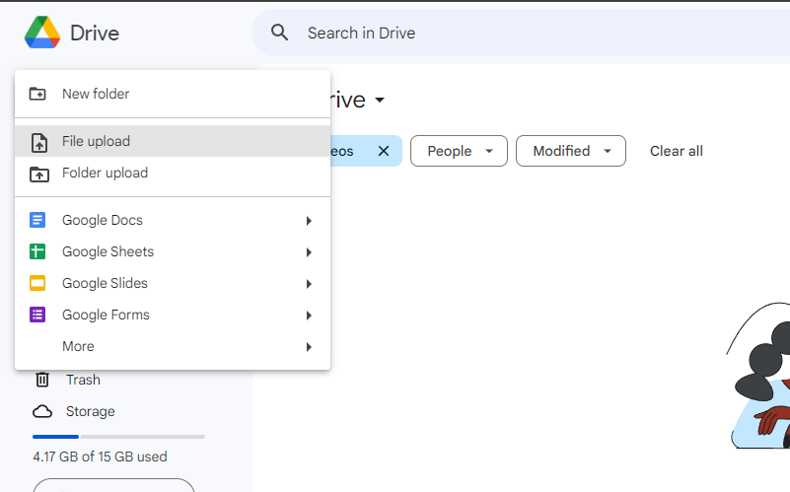Click the File upload icon
790x492 pixels.
[38, 143]
